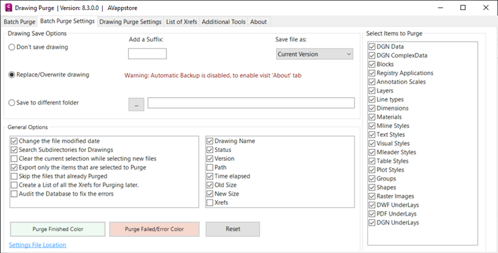Open the Settings File Location link
Screen dimensions: 498x253
[x=37, y=245]
